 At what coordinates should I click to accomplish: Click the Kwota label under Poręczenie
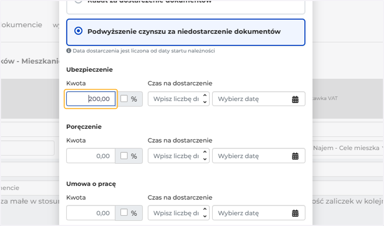click(76, 140)
